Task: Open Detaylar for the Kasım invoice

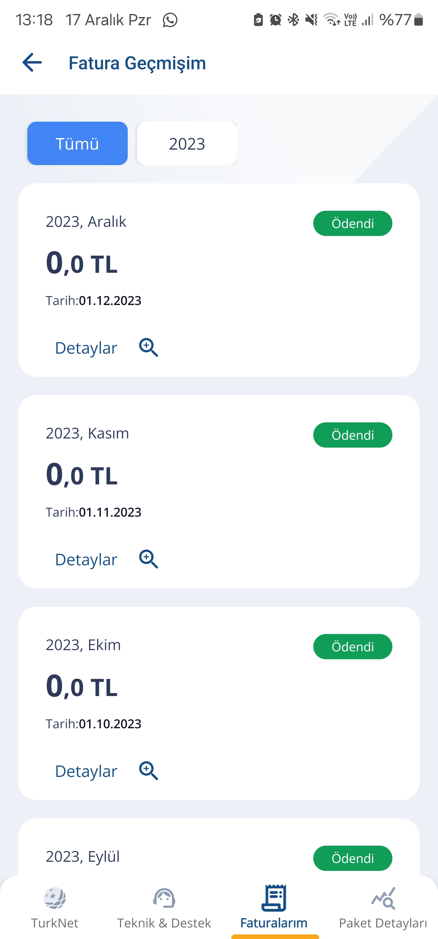Action: click(x=86, y=559)
